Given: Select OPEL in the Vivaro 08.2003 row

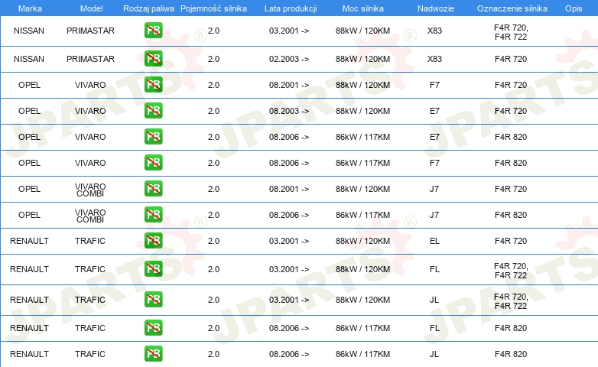Looking at the screenshot, I should coord(29,111).
